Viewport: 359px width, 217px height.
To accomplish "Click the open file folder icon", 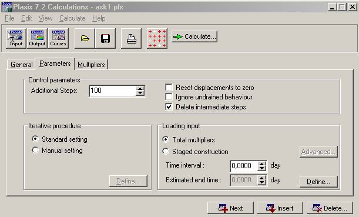I will [85, 38].
